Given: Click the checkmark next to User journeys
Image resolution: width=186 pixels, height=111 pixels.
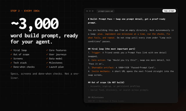Looking at the screenshot, I should pos(47,54).
